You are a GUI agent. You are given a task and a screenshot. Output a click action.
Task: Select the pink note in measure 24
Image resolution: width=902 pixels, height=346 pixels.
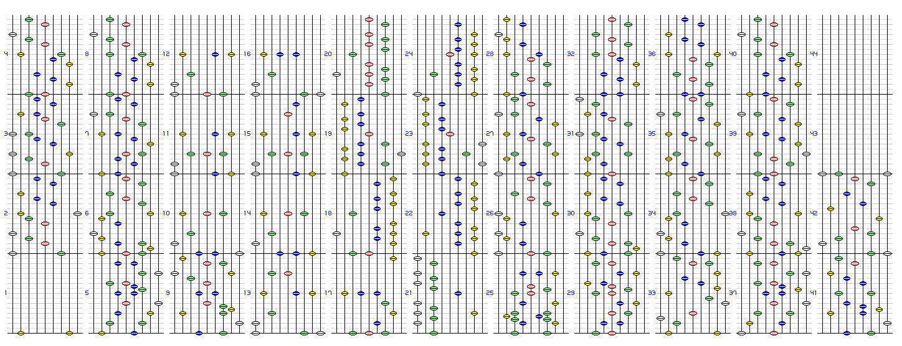click(x=450, y=54)
